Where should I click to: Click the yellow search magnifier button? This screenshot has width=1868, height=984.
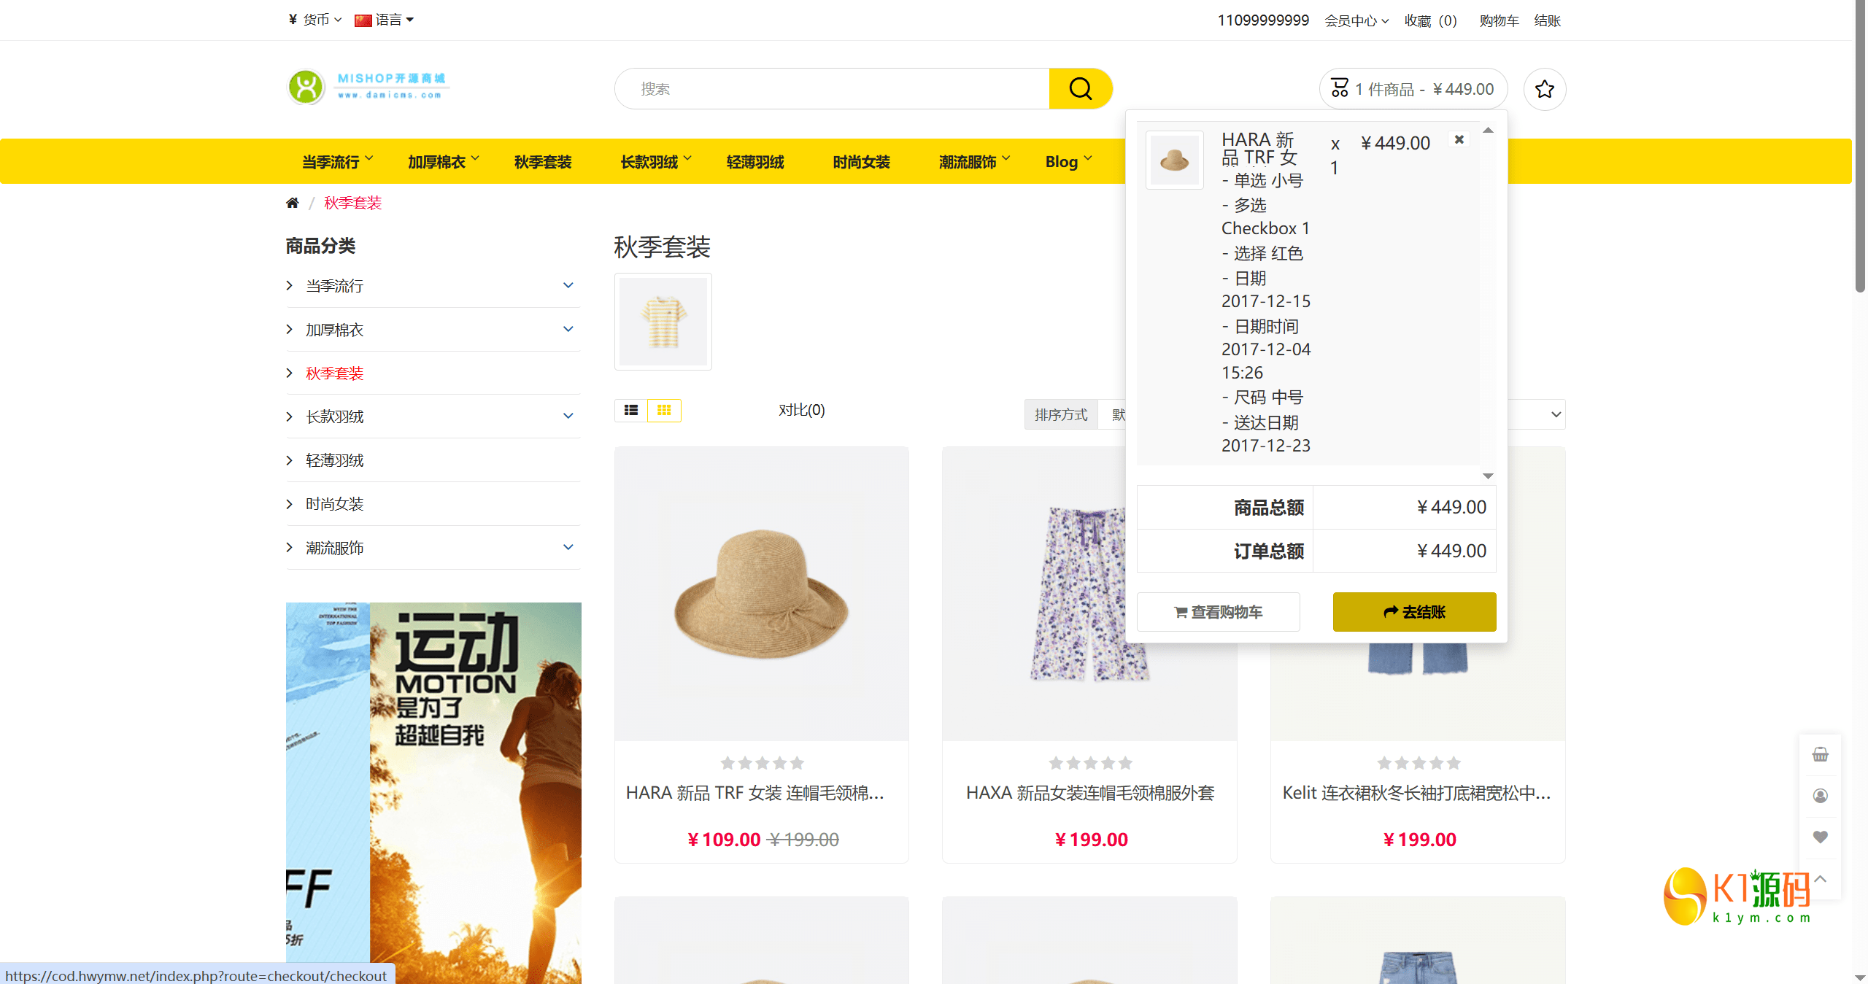pos(1080,89)
